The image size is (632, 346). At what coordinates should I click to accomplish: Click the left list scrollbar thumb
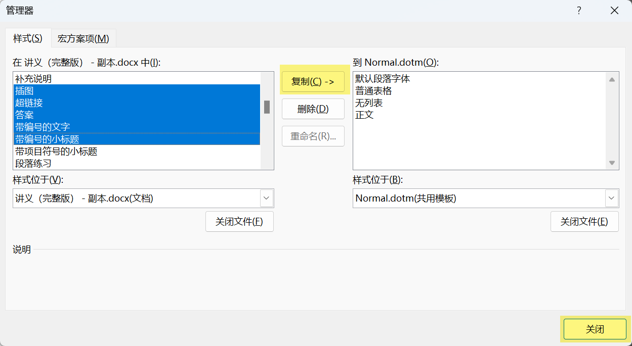(x=267, y=107)
